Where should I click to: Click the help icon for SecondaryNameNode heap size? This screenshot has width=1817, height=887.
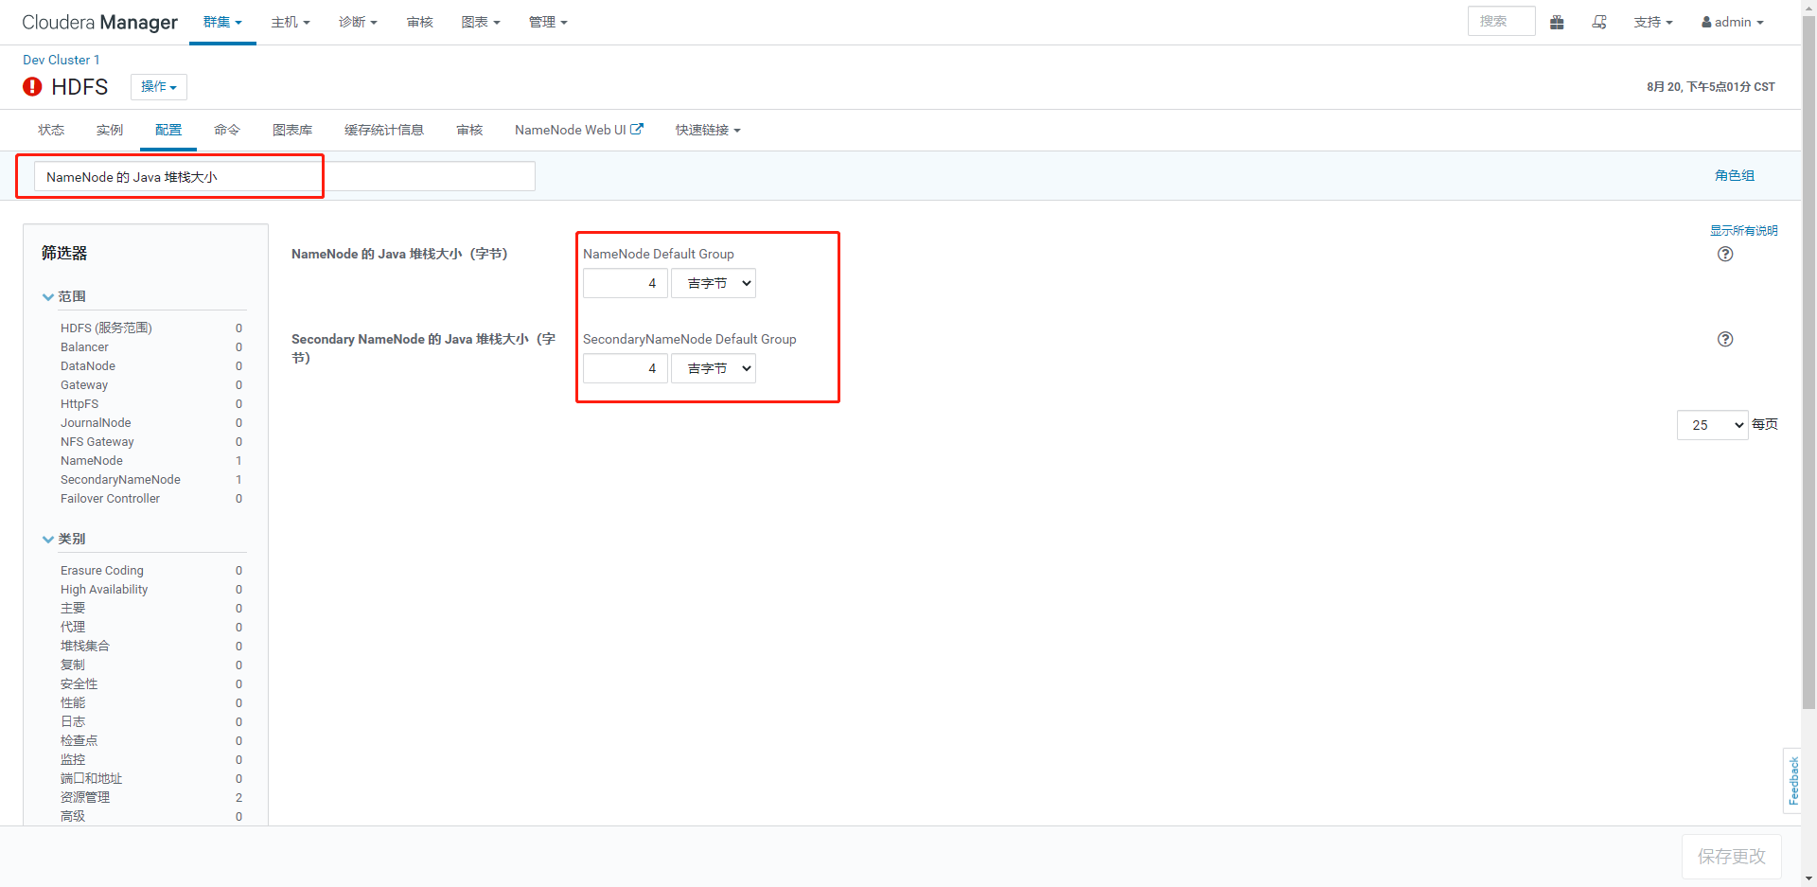point(1724,339)
